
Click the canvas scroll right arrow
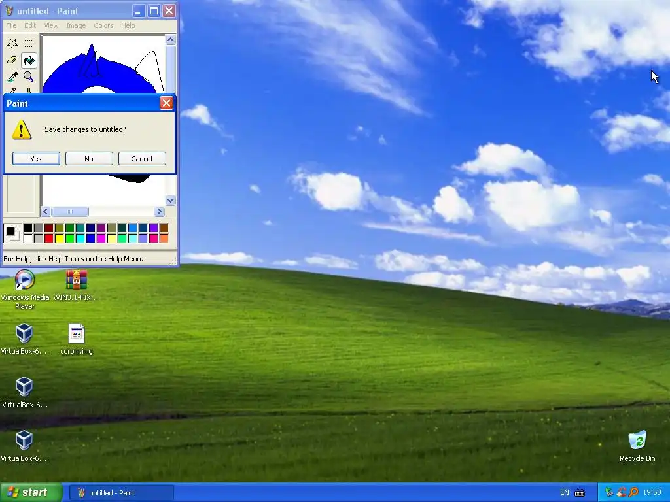160,211
